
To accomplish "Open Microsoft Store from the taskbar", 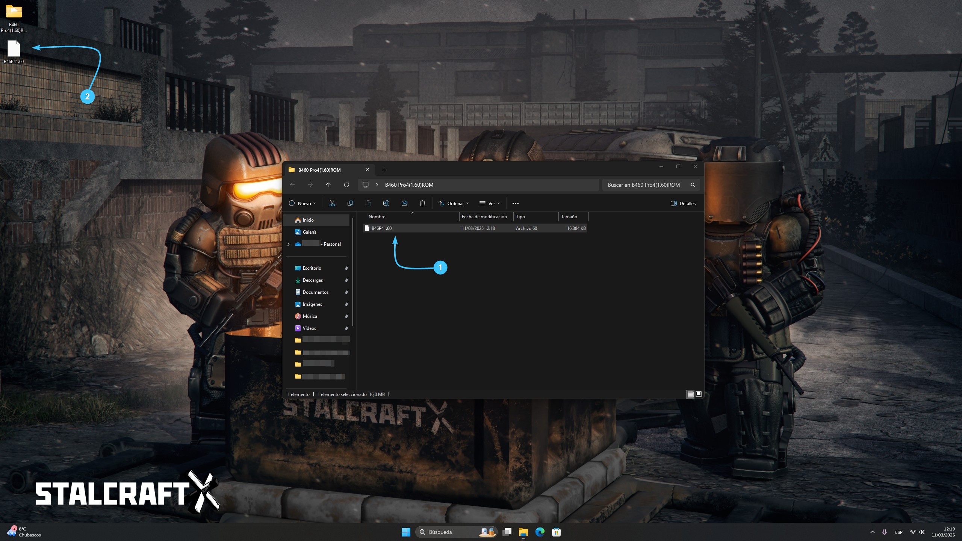I will pos(556,532).
